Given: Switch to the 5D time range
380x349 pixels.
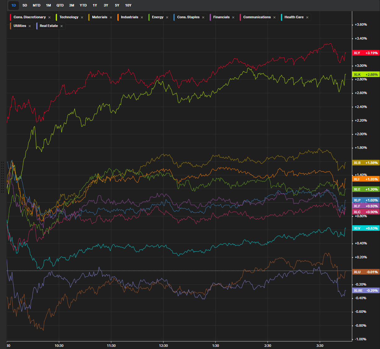Looking at the screenshot, I should 25,5.
